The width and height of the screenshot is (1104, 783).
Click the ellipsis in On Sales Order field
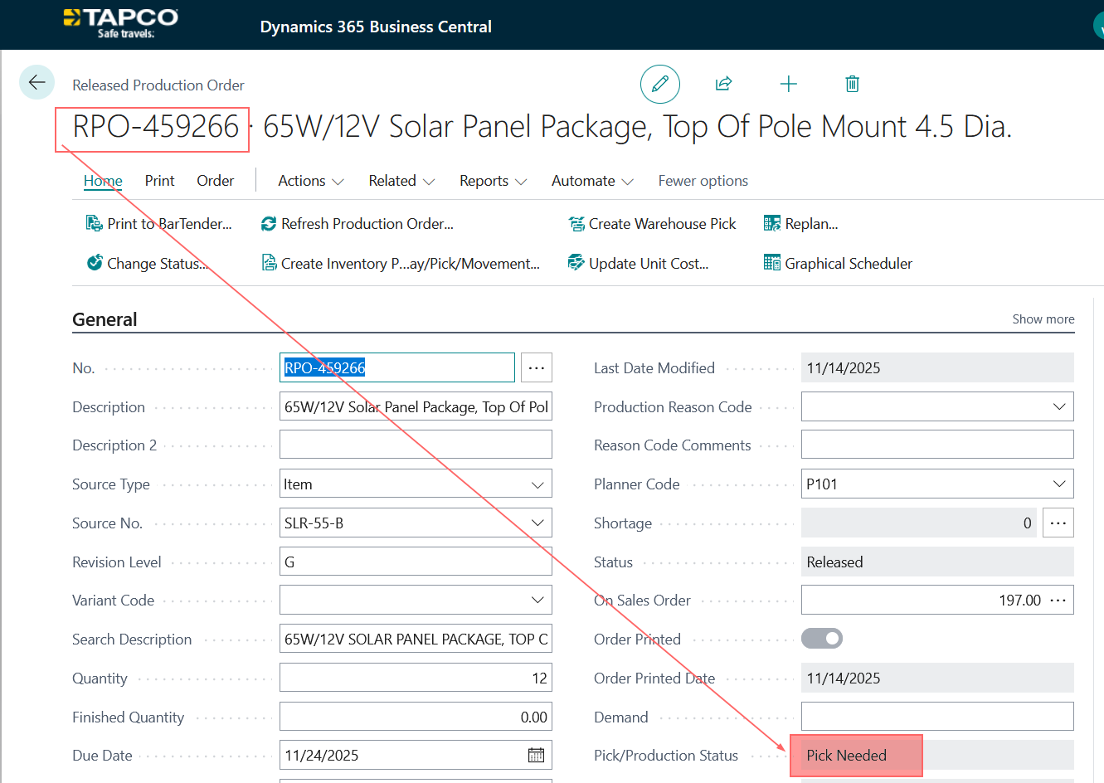pos(1058,601)
